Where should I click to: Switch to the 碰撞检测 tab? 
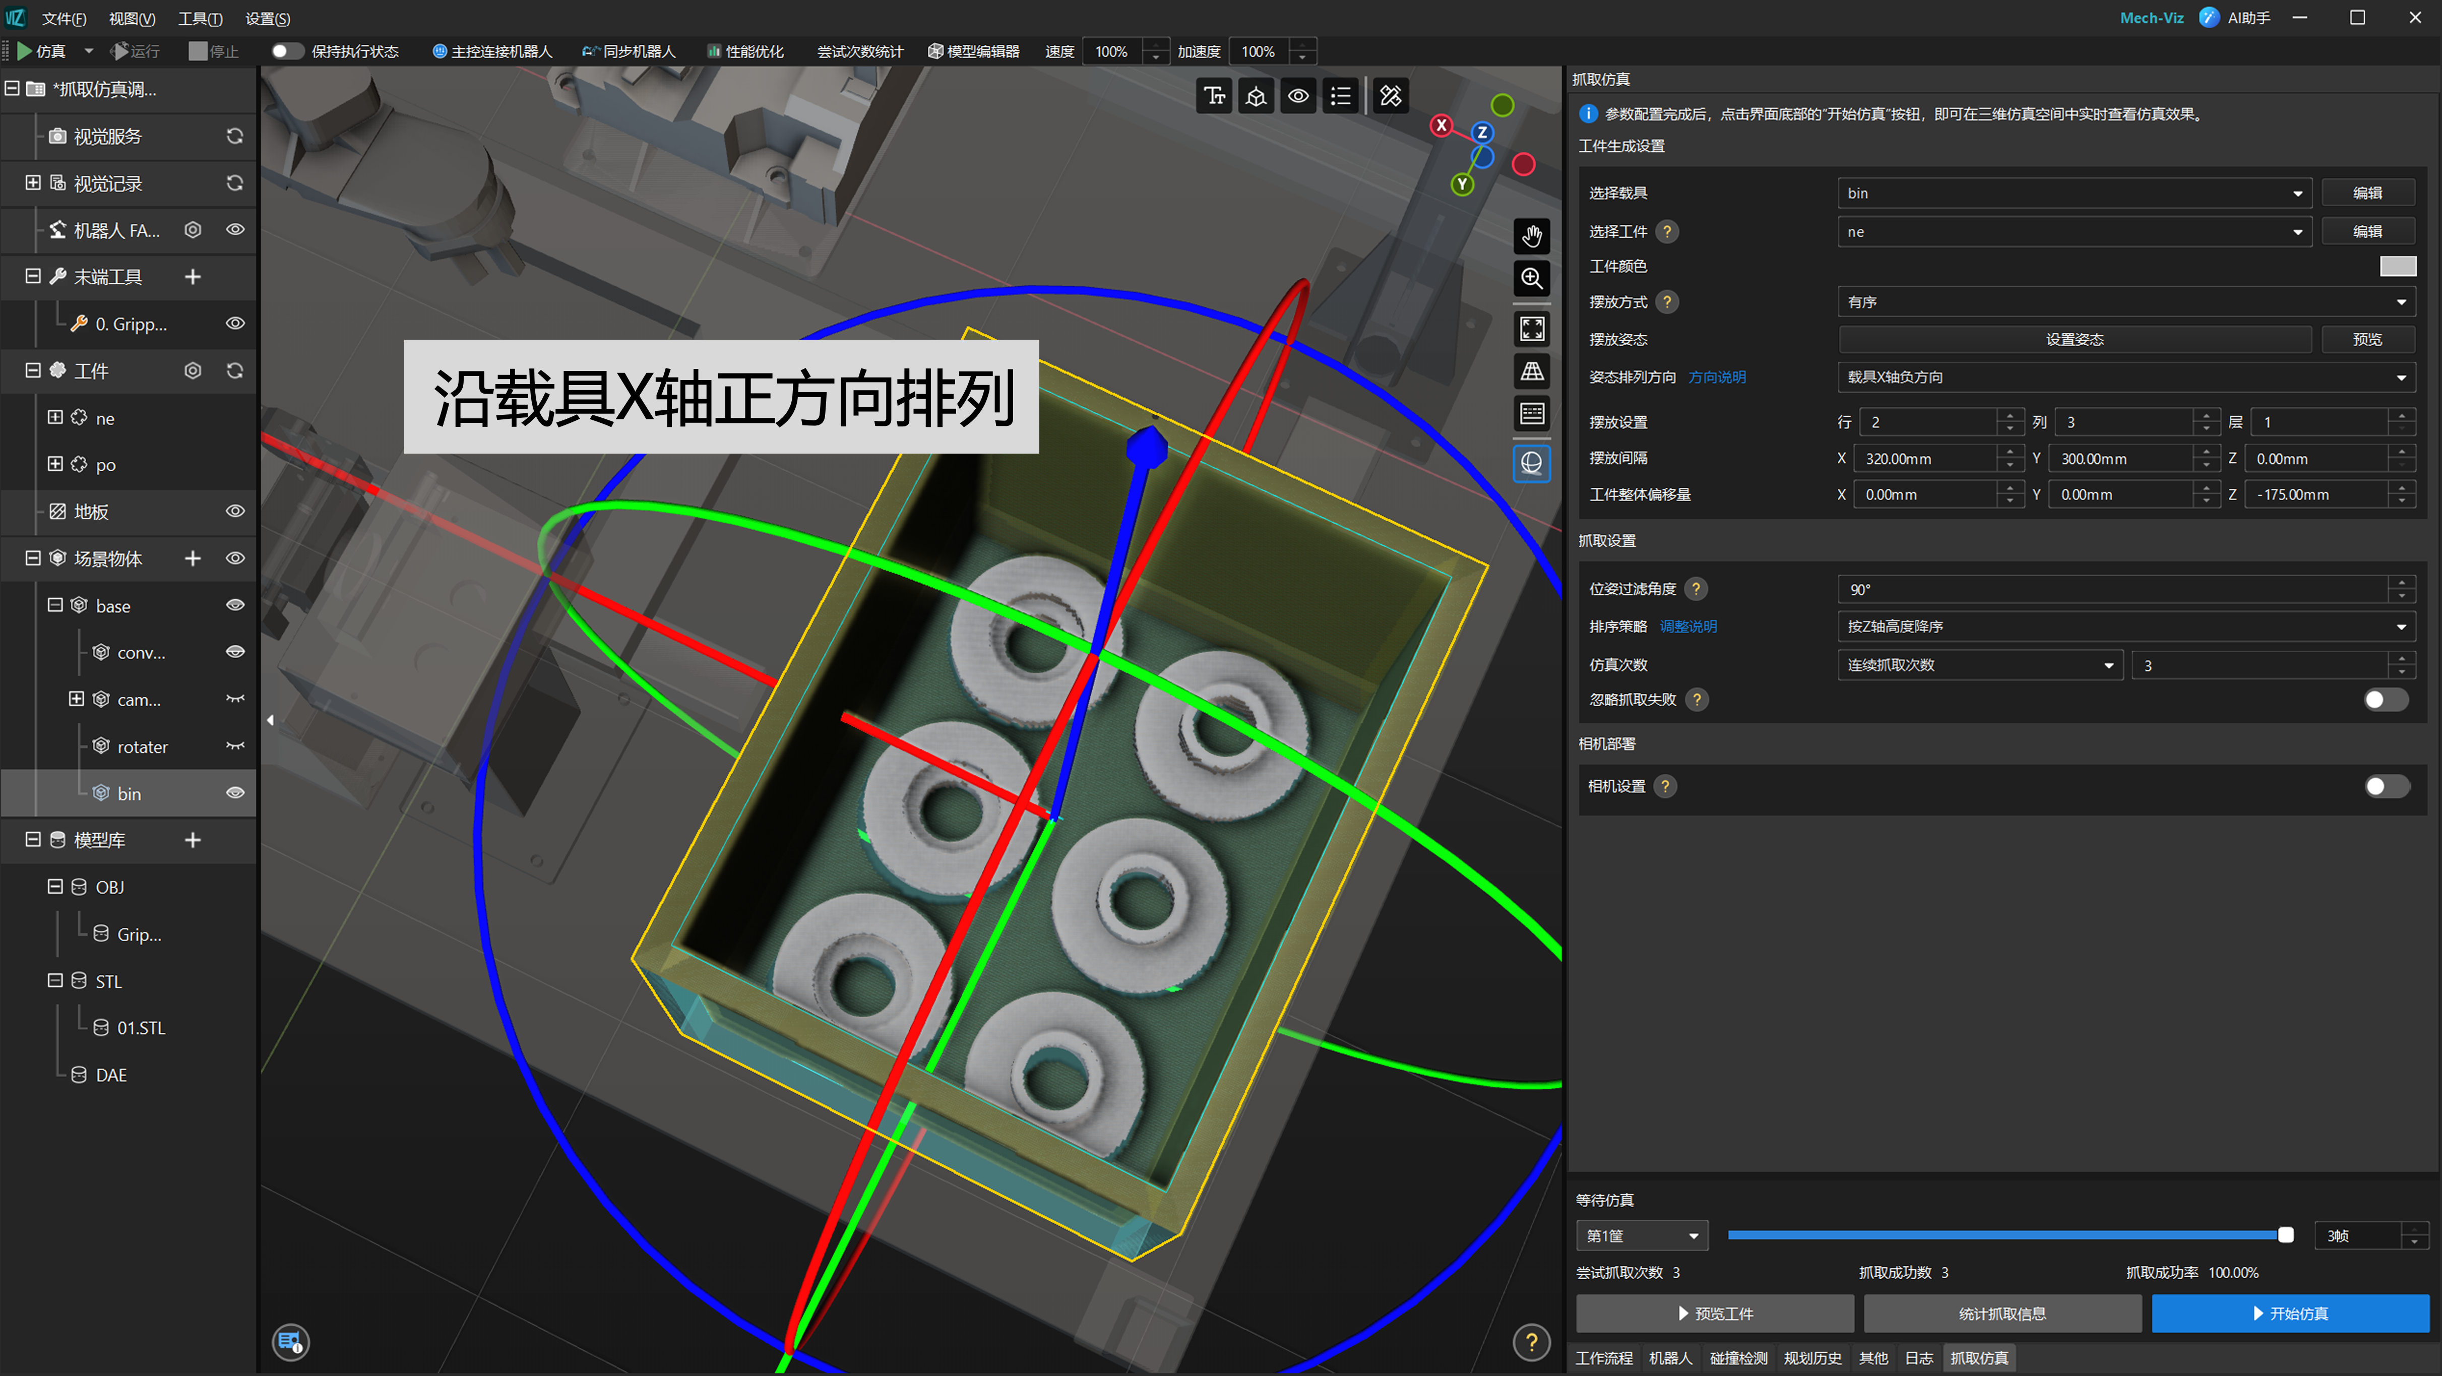coord(1738,1358)
